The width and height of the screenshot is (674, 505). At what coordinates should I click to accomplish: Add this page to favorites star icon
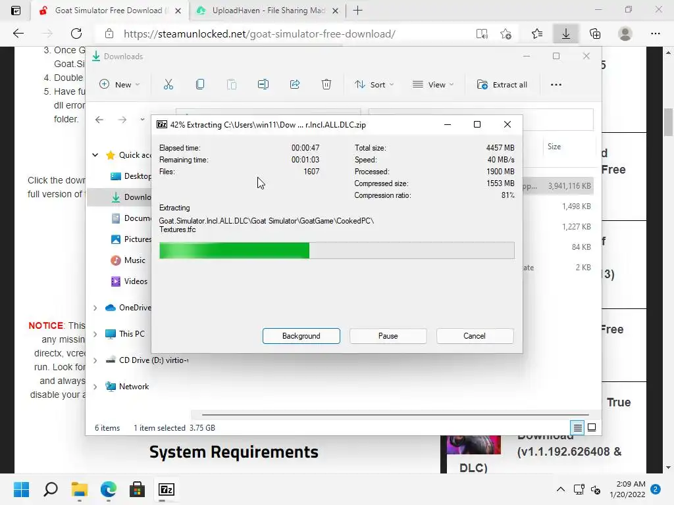tap(506, 34)
